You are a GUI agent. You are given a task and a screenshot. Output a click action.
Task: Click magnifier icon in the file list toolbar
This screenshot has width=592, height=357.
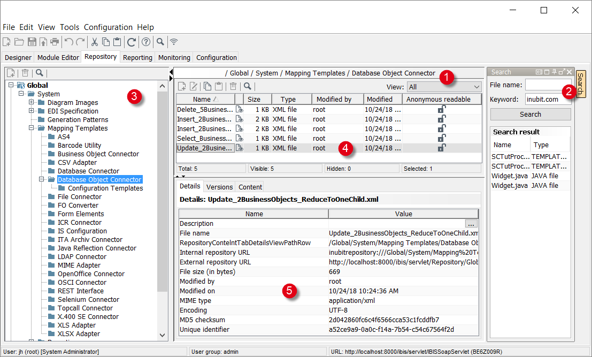(247, 86)
